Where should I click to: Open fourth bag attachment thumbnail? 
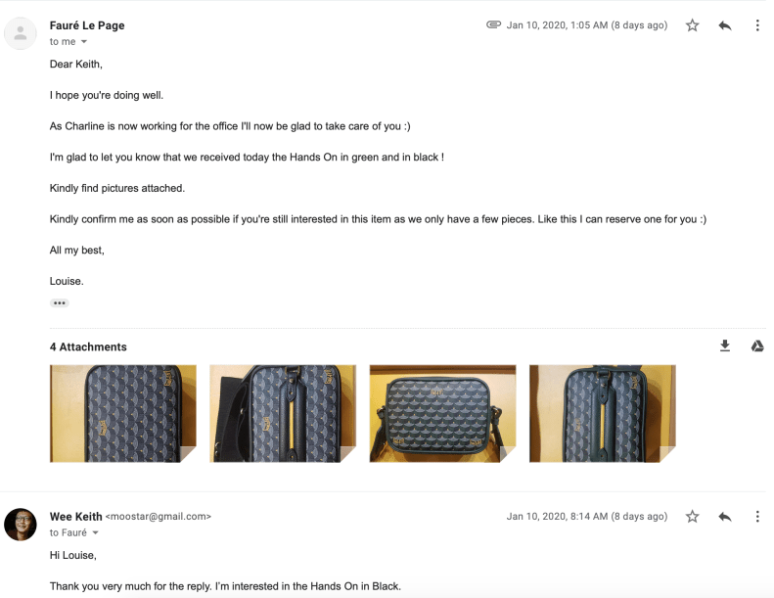coord(602,413)
